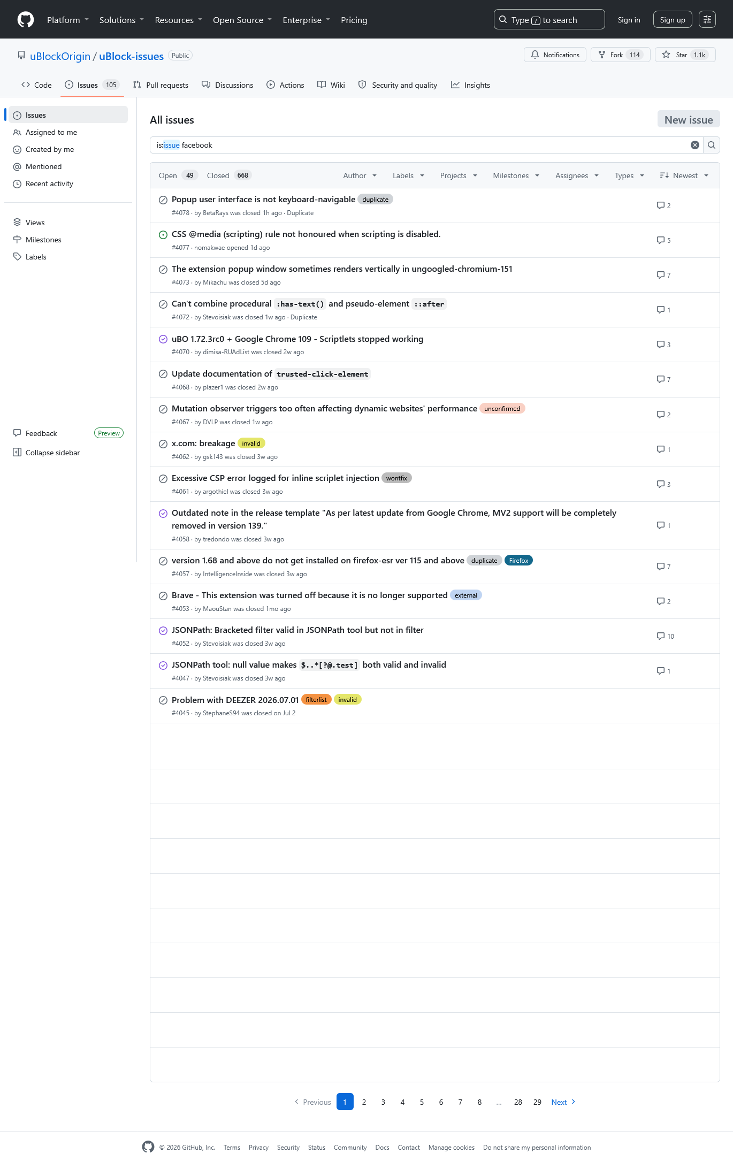The width and height of the screenshot is (733, 1162).
Task: Click the Recent activity clock icon
Action: (17, 184)
